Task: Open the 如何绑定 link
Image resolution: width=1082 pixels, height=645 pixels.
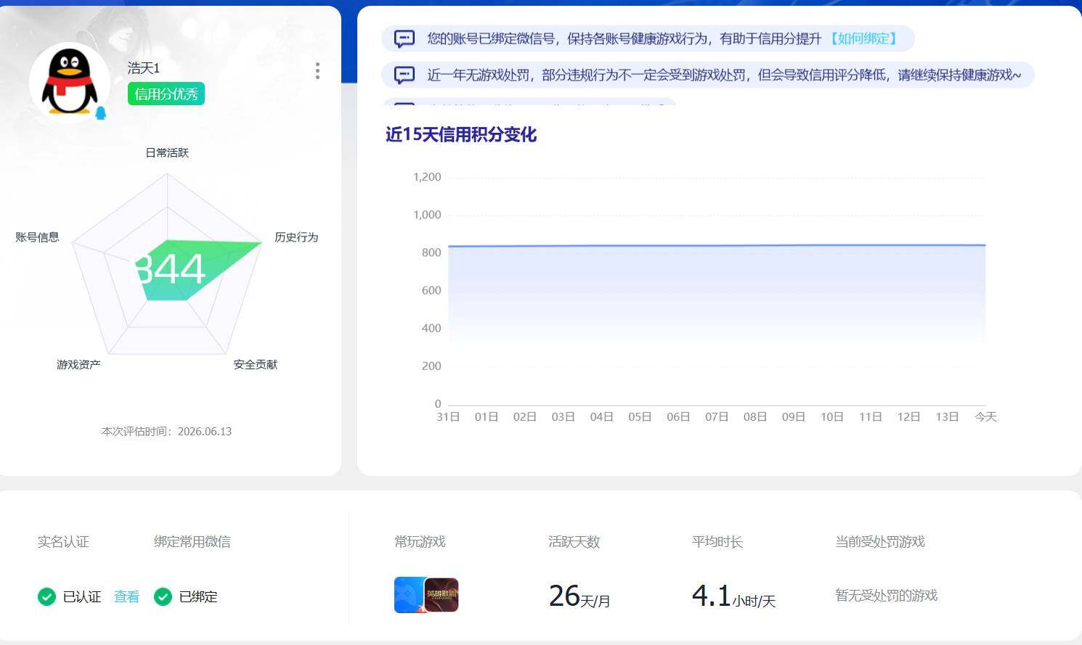Action: pos(863,38)
